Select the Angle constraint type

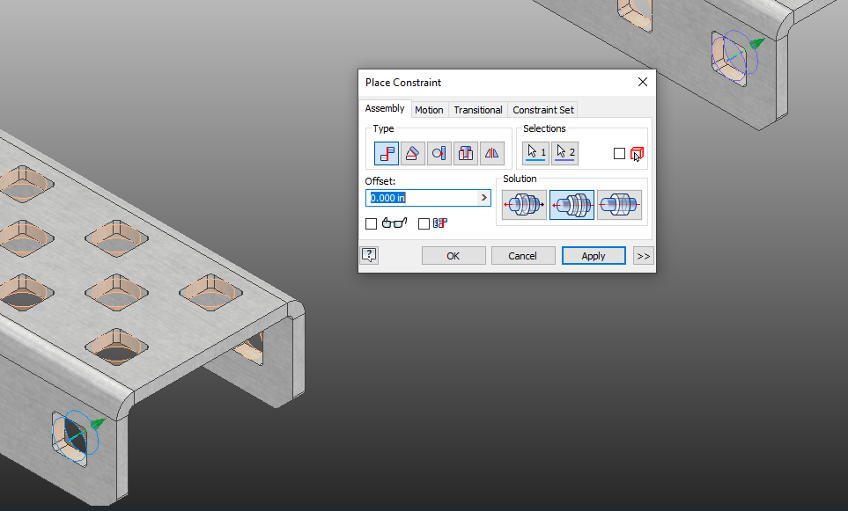(x=413, y=153)
